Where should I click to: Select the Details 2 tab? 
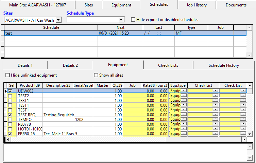[x=70, y=65]
